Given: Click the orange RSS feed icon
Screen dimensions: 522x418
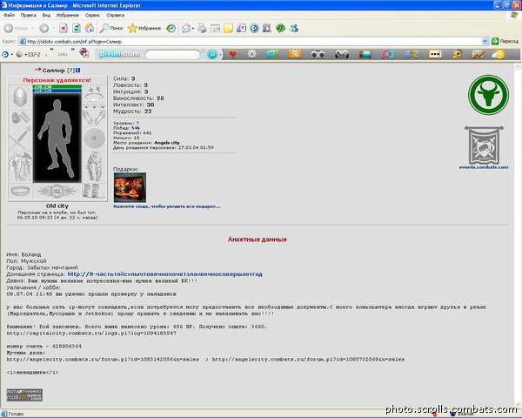Looking at the screenshot, I should point(295,54).
